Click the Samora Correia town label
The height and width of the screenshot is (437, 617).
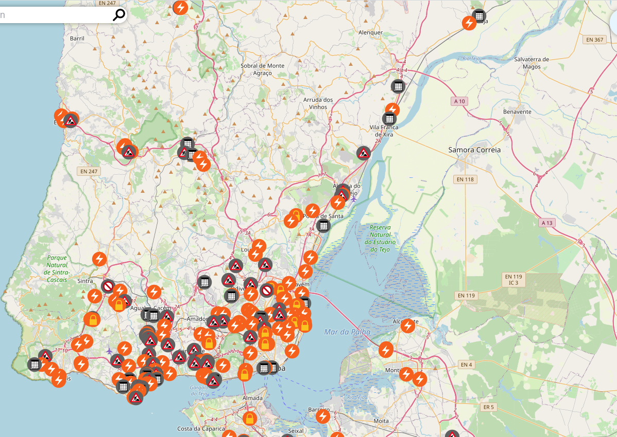point(474,150)
